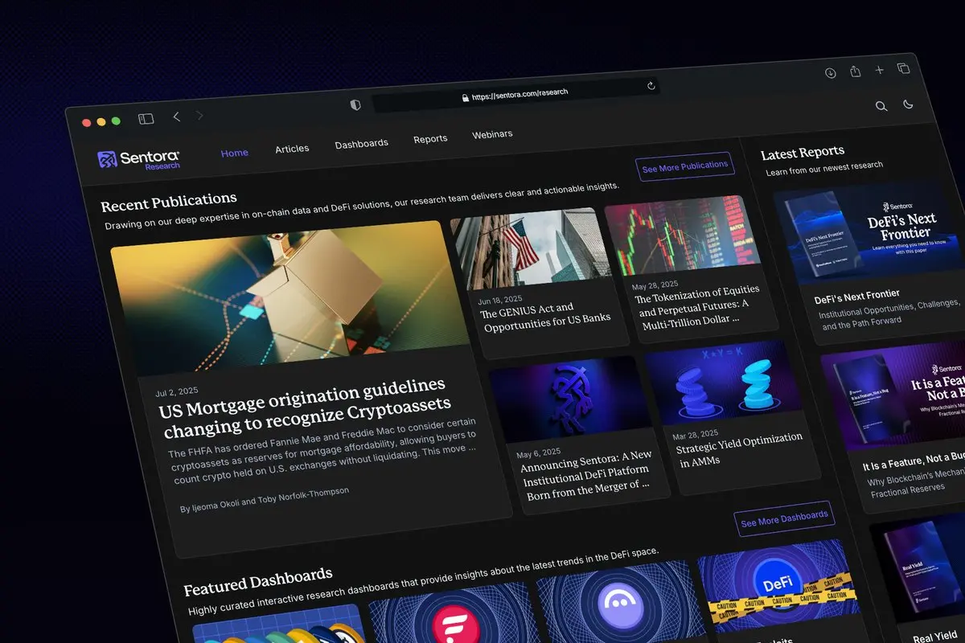
Task: Click the Recent Publications heading
Action: [x=169, y=201]
